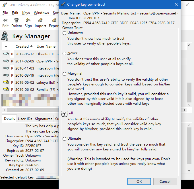Click the yellow key icon for sakuya
This screenshot has height=189, width=194.
(6, 82)
